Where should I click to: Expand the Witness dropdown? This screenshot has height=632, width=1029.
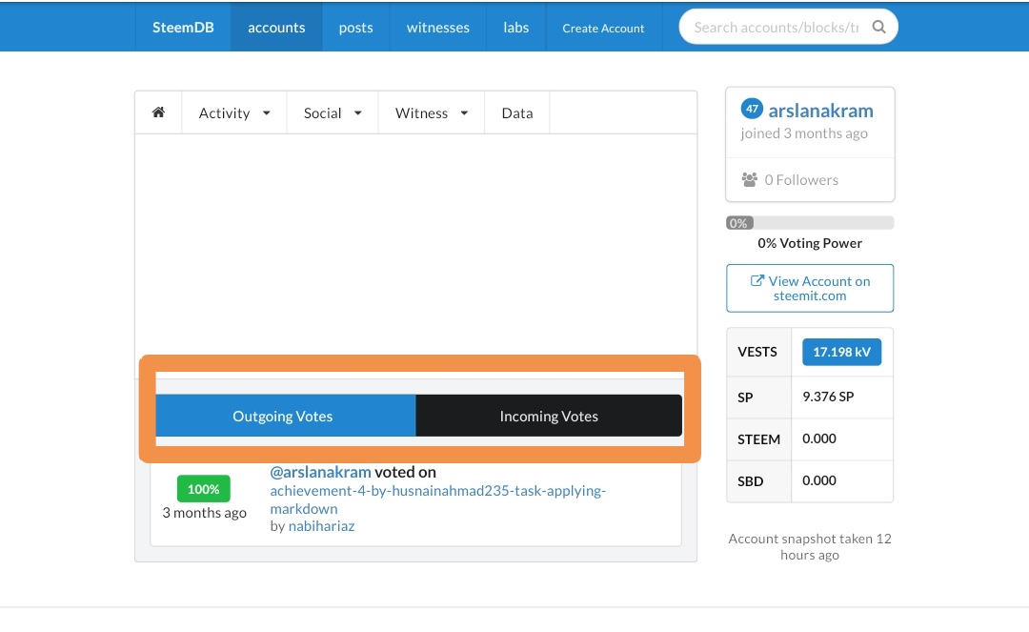click(432, 112)
